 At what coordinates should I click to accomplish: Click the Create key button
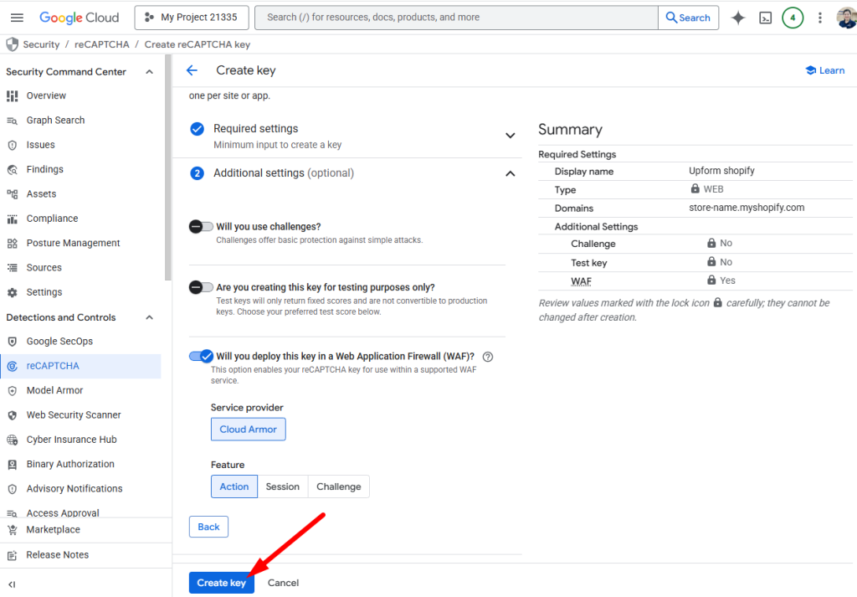click(x=221, y=583)
